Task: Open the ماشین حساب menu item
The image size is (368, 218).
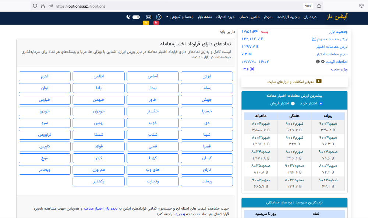Action: click(x=249, y=17)
